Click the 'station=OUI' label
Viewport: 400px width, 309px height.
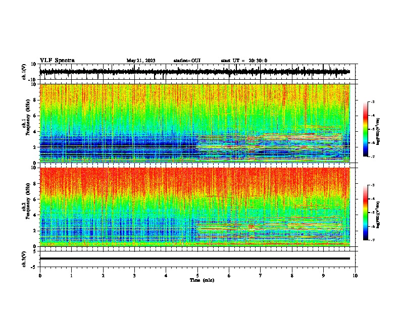point(187,61)
